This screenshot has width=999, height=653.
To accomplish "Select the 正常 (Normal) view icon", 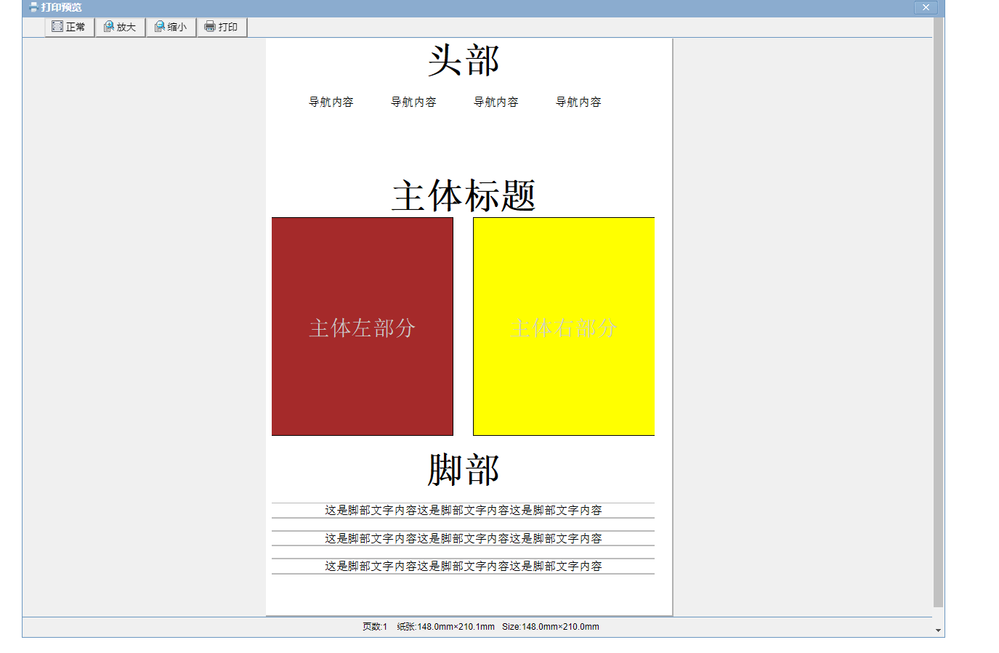I will (57, 26).
